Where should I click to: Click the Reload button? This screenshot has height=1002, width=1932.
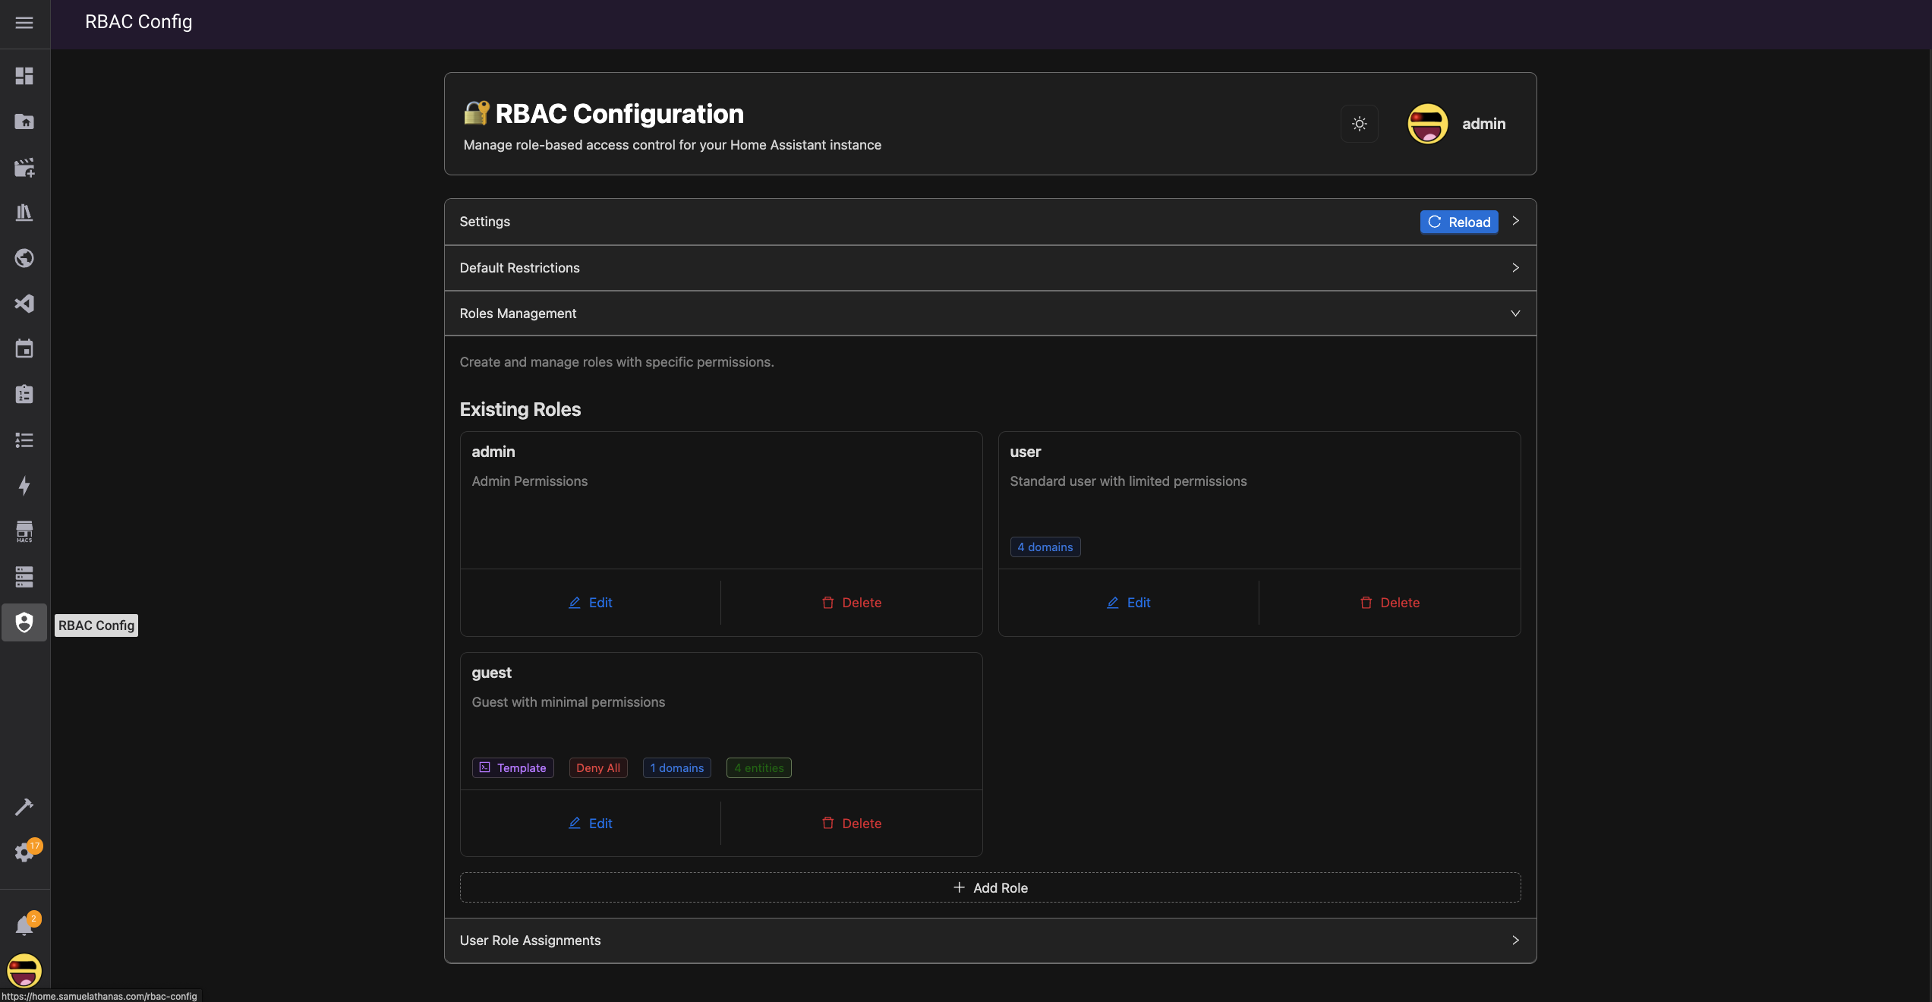pos(1458,222)
